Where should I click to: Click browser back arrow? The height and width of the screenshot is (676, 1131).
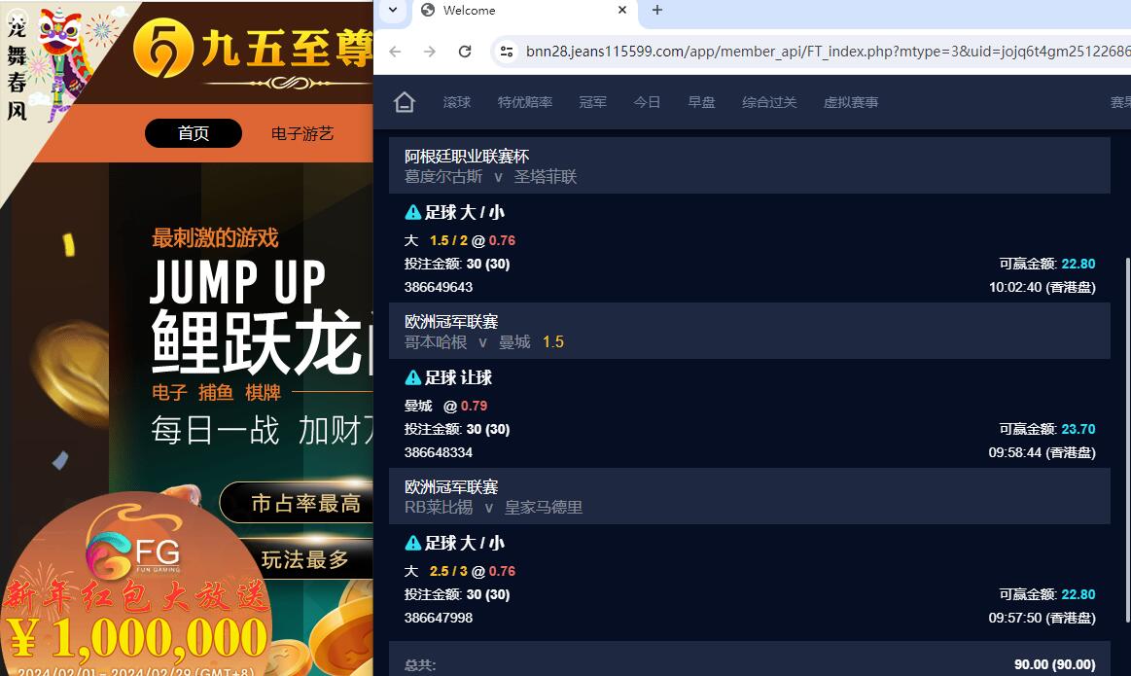395,52
